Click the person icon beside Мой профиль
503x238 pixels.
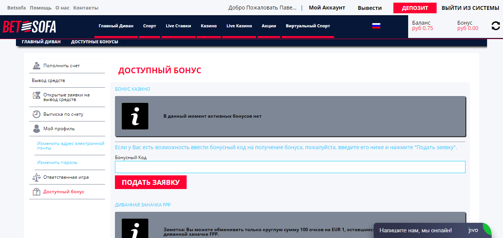coord(36,129)
